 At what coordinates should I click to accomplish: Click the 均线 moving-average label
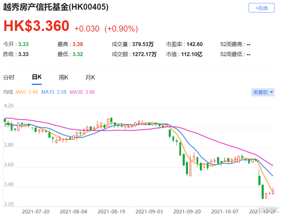8,92
